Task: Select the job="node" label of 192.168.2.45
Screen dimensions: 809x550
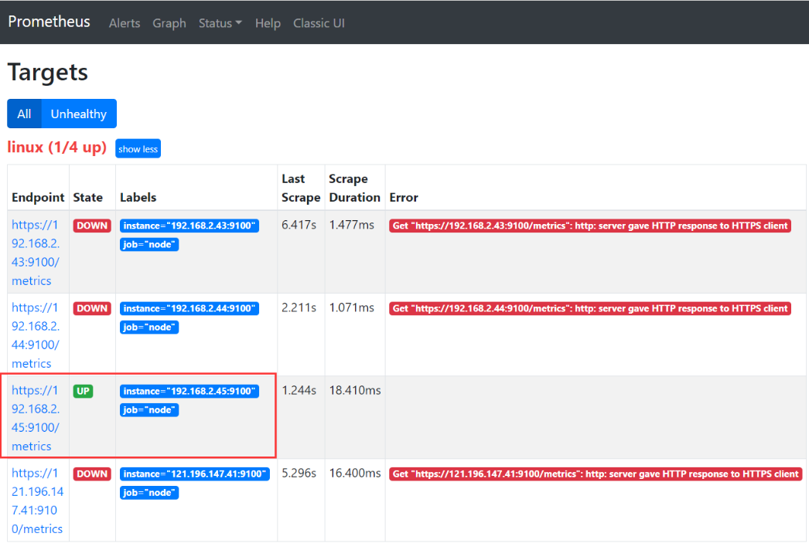Action: [x=148, y=409]
